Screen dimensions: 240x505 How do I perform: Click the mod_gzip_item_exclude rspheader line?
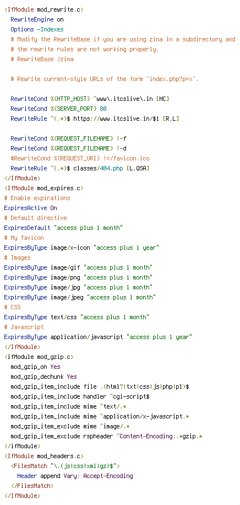click(x=106, y=437)
